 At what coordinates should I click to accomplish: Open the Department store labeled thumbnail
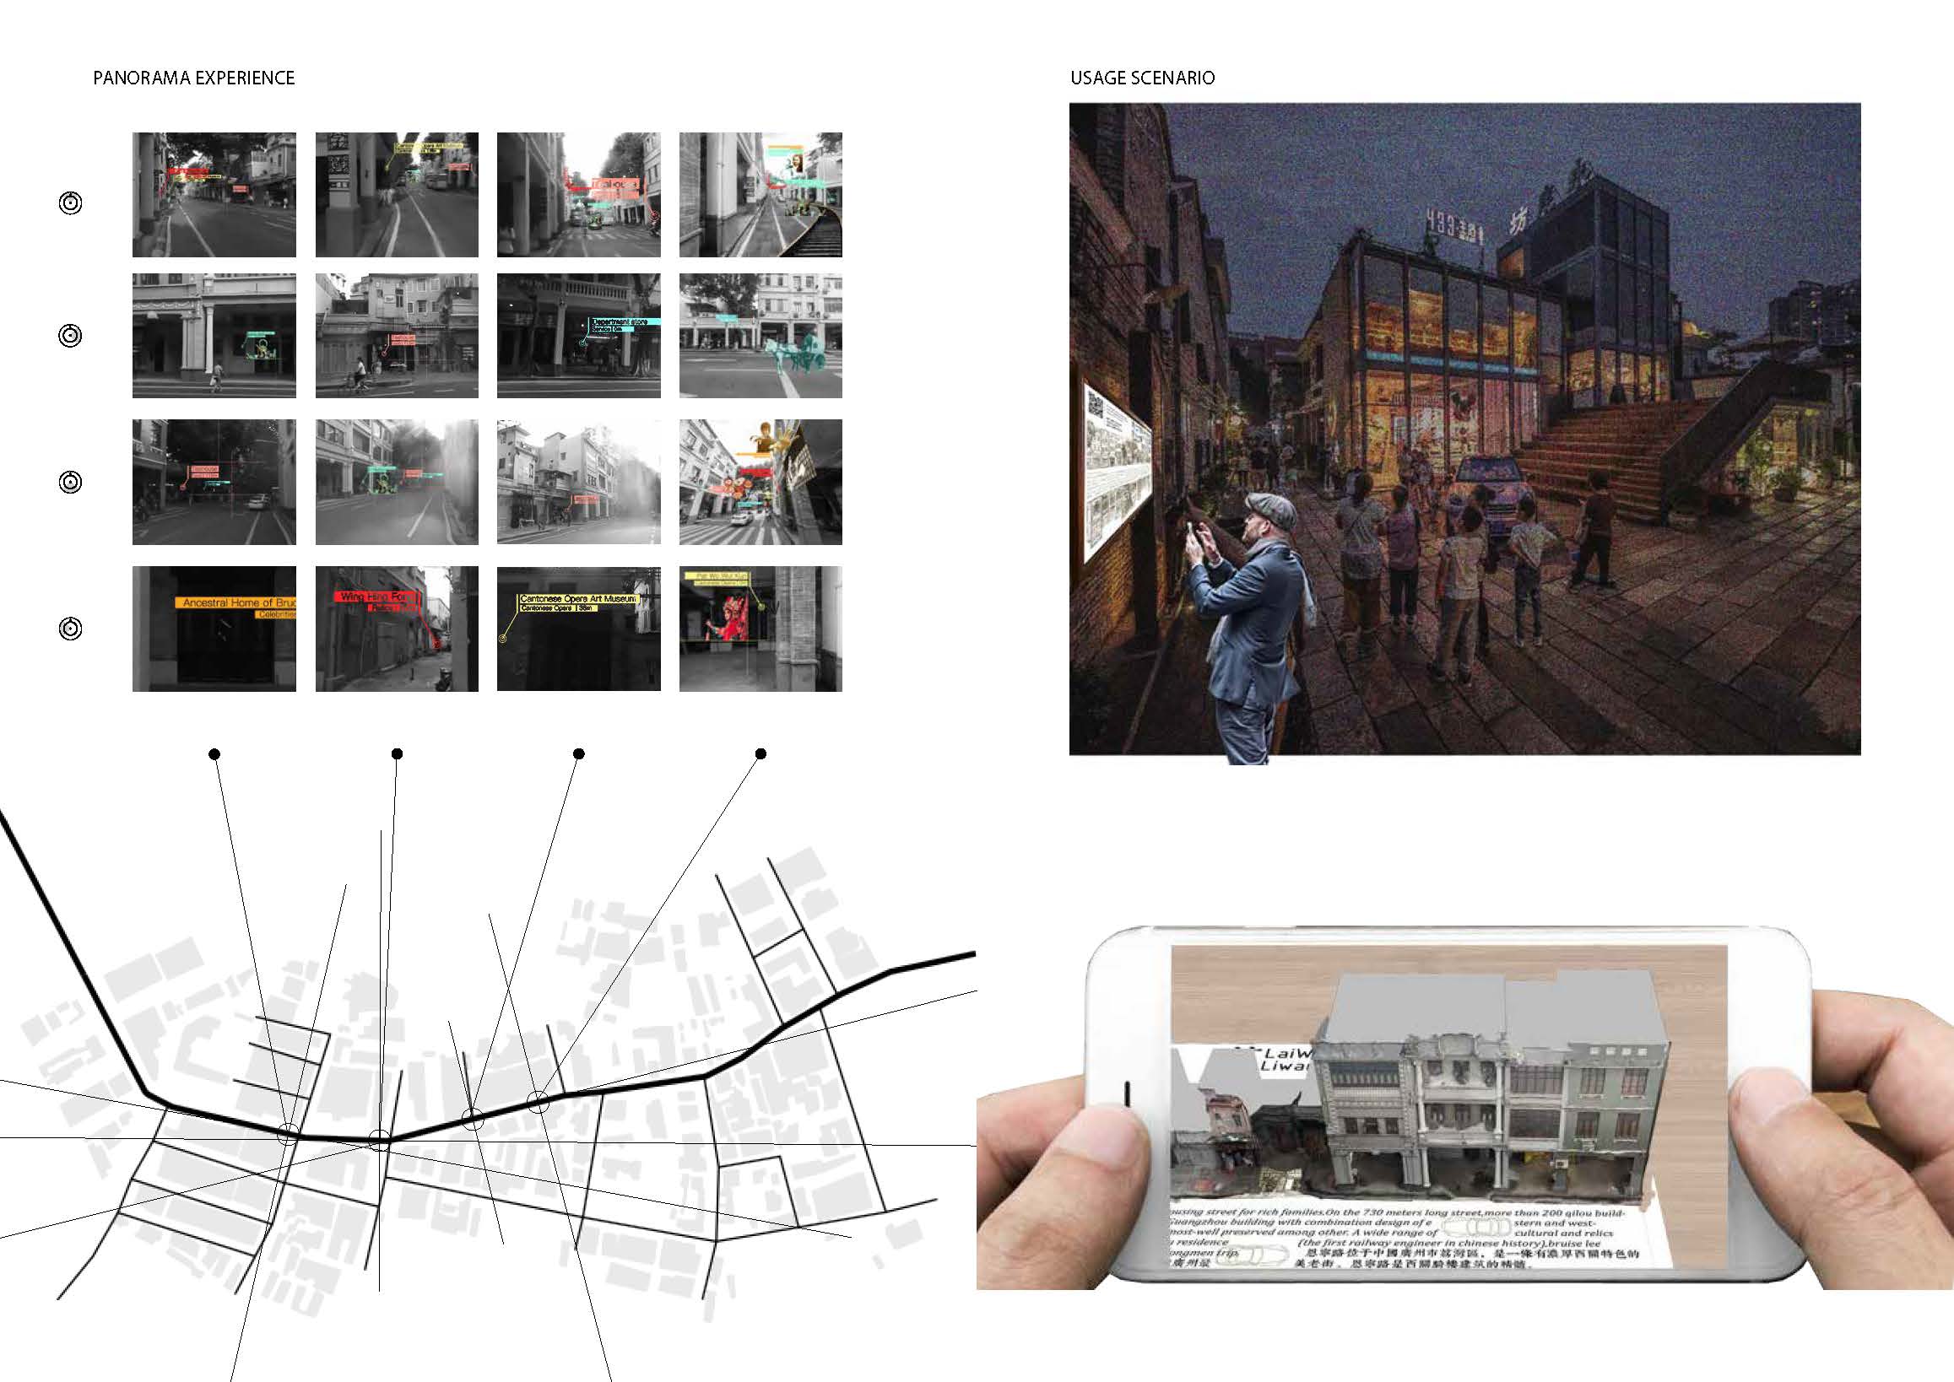pos(579,336)
